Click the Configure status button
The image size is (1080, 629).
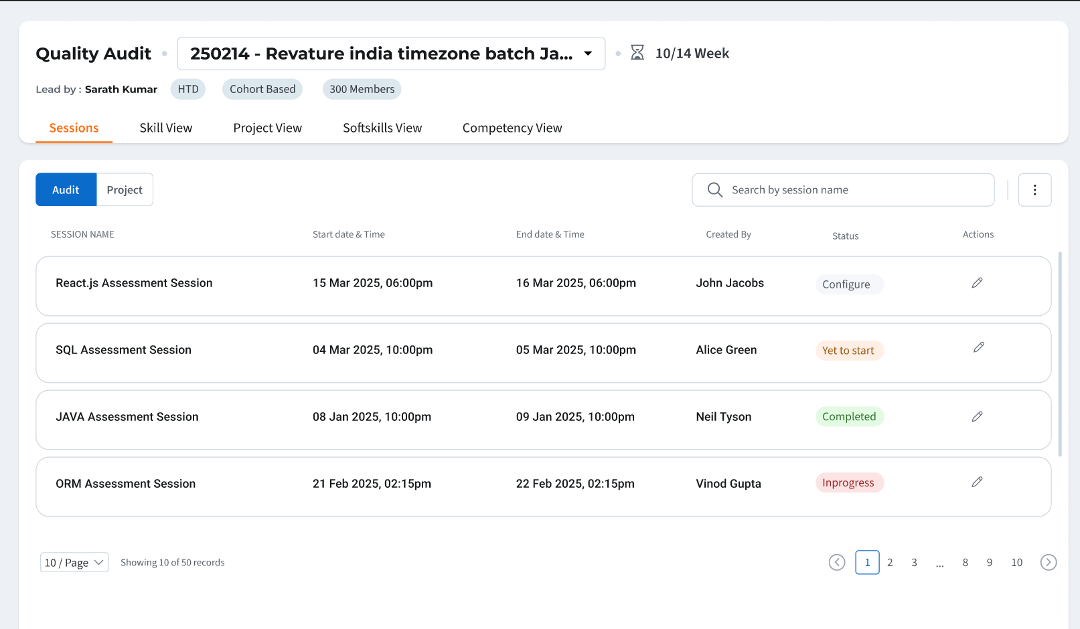[846, 284]
